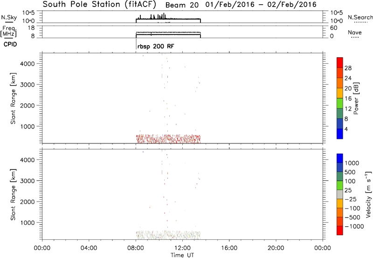Screen dimensions: 373x258
Task: Click the "60" Nave axis tick label
Action: click(333, 28)
